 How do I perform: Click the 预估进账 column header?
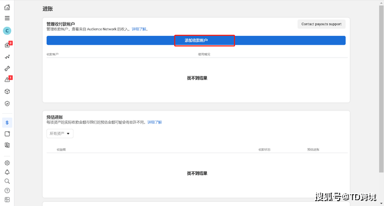coord(313,149)
